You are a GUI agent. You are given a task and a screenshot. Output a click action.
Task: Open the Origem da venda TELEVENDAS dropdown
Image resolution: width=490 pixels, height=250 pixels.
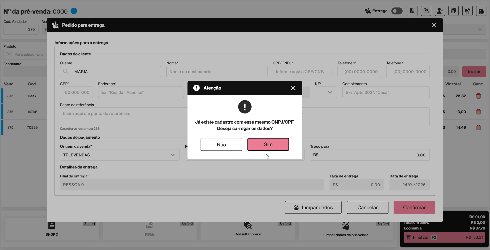pyautogui.click(x=120, y=155)
